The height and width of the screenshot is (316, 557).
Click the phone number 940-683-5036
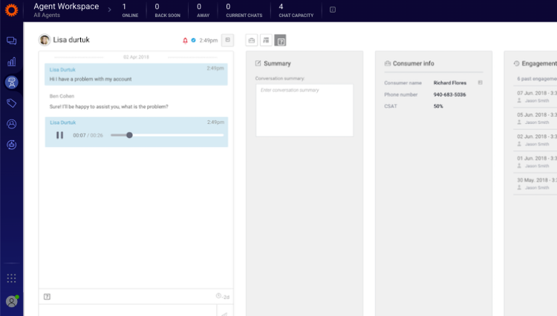click(x=449, y=95)
